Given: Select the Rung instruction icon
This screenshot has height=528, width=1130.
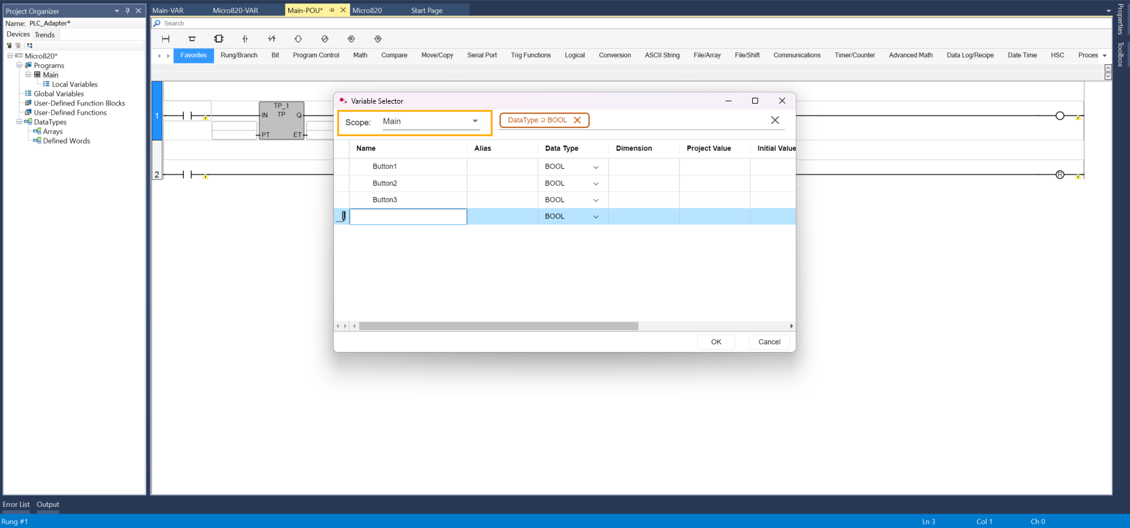Looking at the screenshot, I should coord(166,39).
